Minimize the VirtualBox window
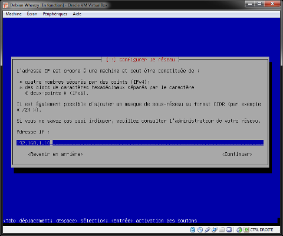The image size is (283, 236). [x=250, y=4]
